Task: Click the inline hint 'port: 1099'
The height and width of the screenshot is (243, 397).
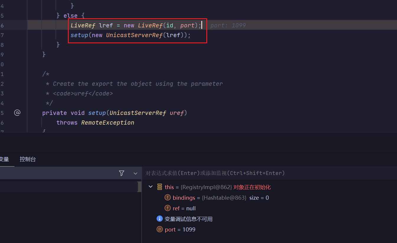Action: coord(228,25)
